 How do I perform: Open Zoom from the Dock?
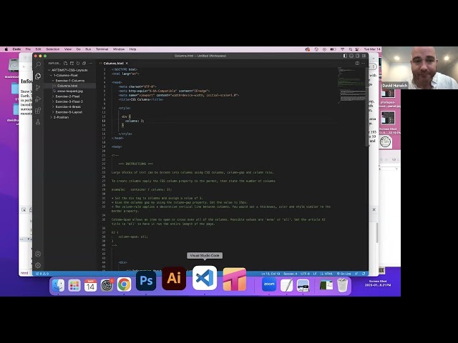point(269,284)
